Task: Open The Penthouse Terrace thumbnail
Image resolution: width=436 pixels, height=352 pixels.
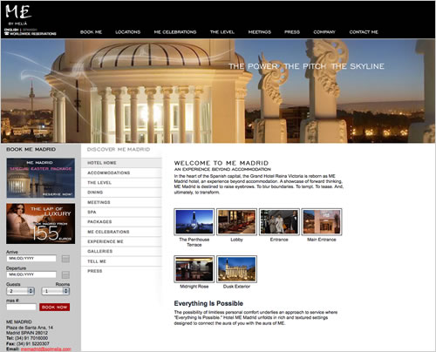Action: (x=194, y=222)
